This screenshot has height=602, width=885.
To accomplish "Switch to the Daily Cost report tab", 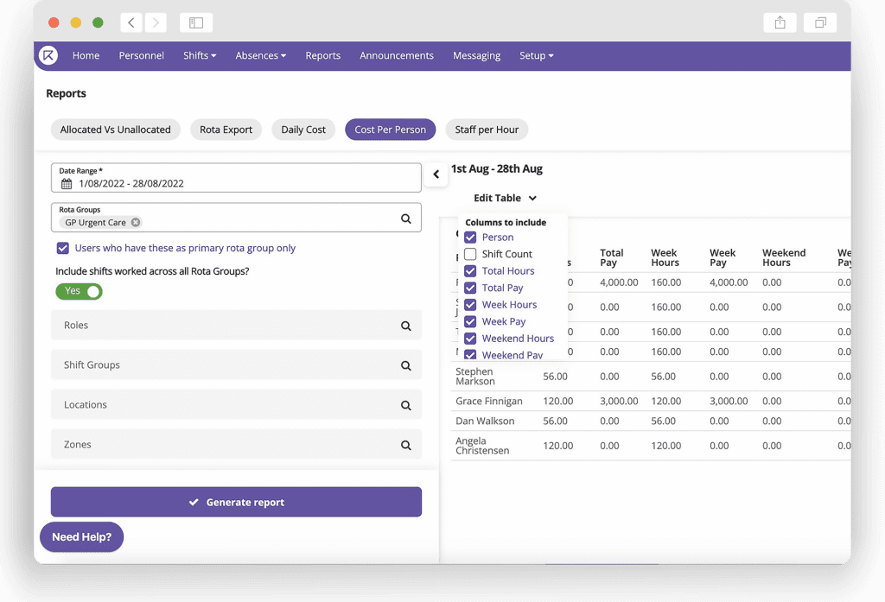I will coord(303,130).
